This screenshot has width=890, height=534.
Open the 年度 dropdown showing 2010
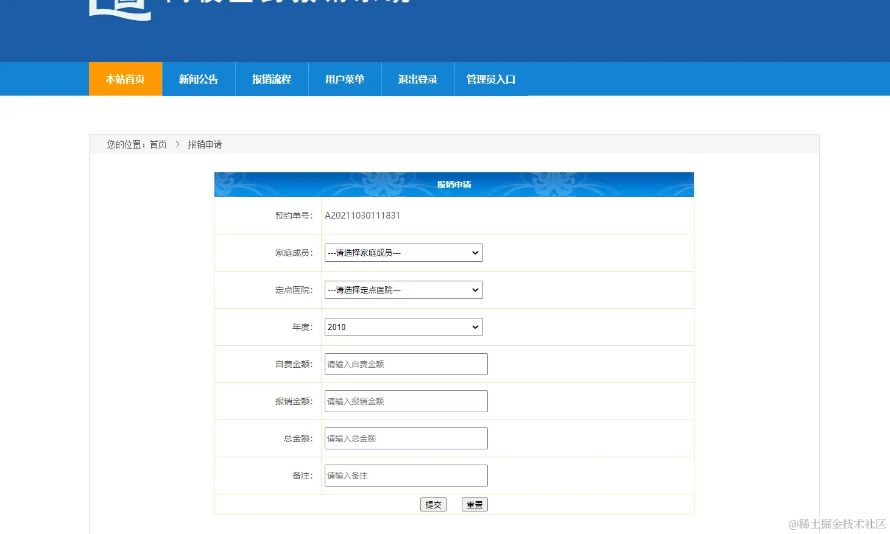pyautogui.click(x=404, y=327)
